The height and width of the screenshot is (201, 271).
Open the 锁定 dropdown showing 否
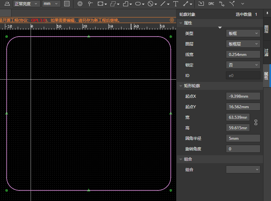243,65
